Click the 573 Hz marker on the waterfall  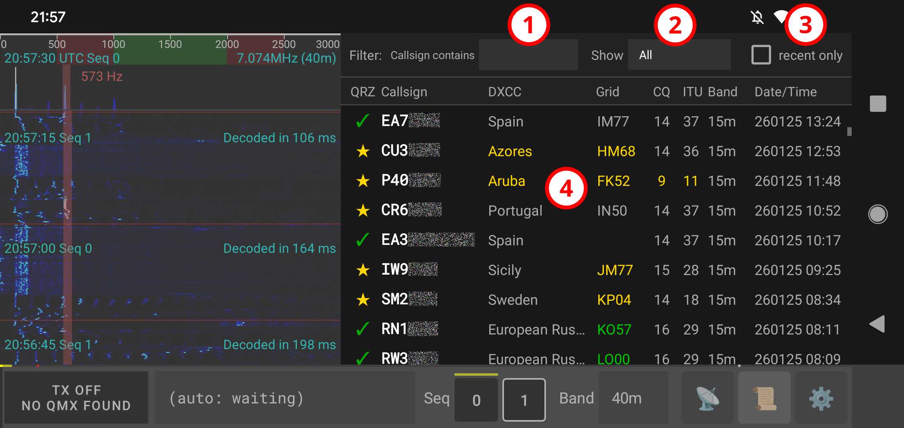[x=102, y=76]
